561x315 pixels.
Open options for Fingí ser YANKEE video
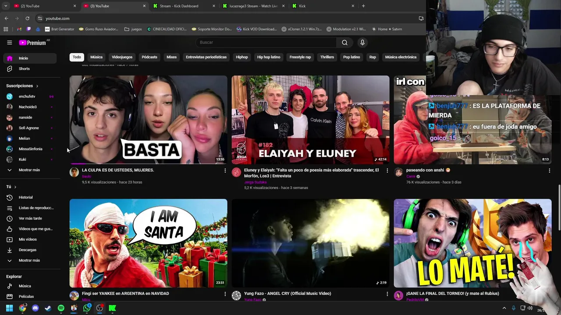[225, 294]
